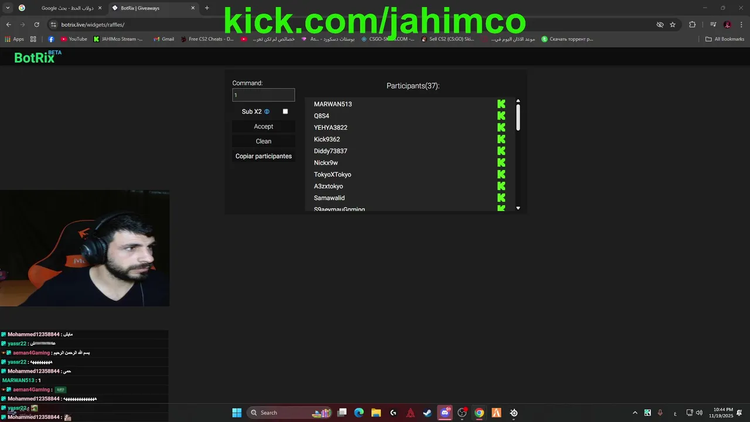Image resolution: width=750 pixels, height=422 pixels.
Task: Click Kick icon next to MARWAN513
Action: click(501, 104)
